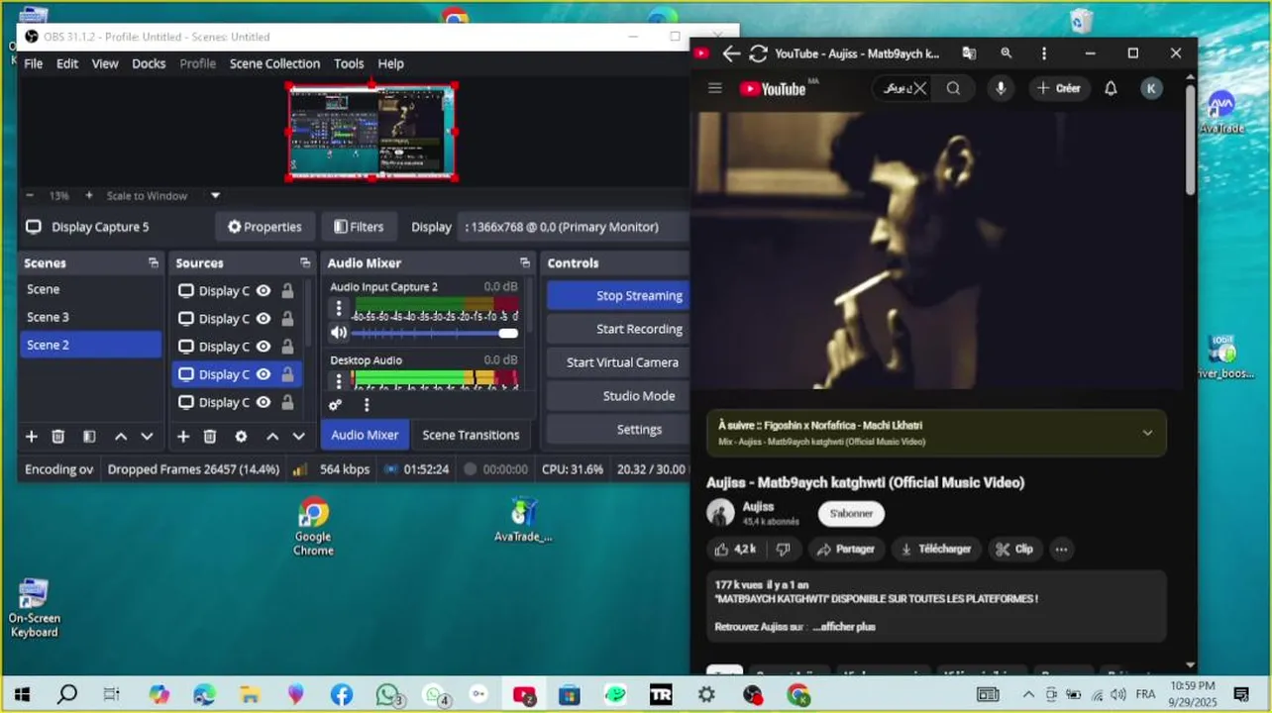Clear the YouTube search box with X

[920, 88]
